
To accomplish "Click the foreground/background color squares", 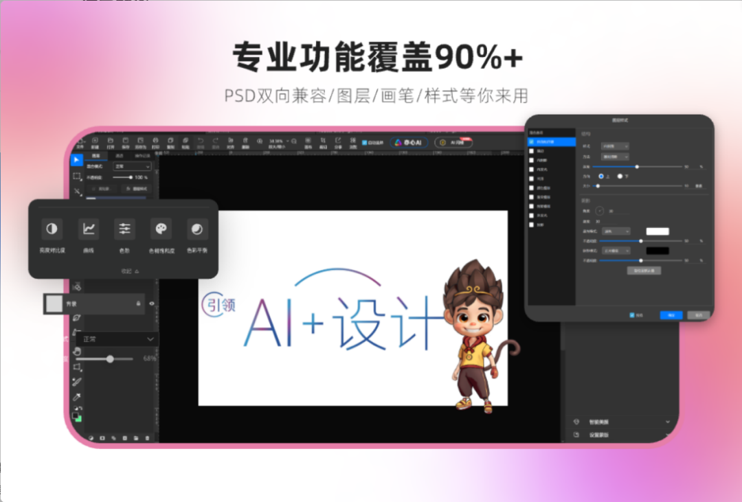I will [77, 417].
